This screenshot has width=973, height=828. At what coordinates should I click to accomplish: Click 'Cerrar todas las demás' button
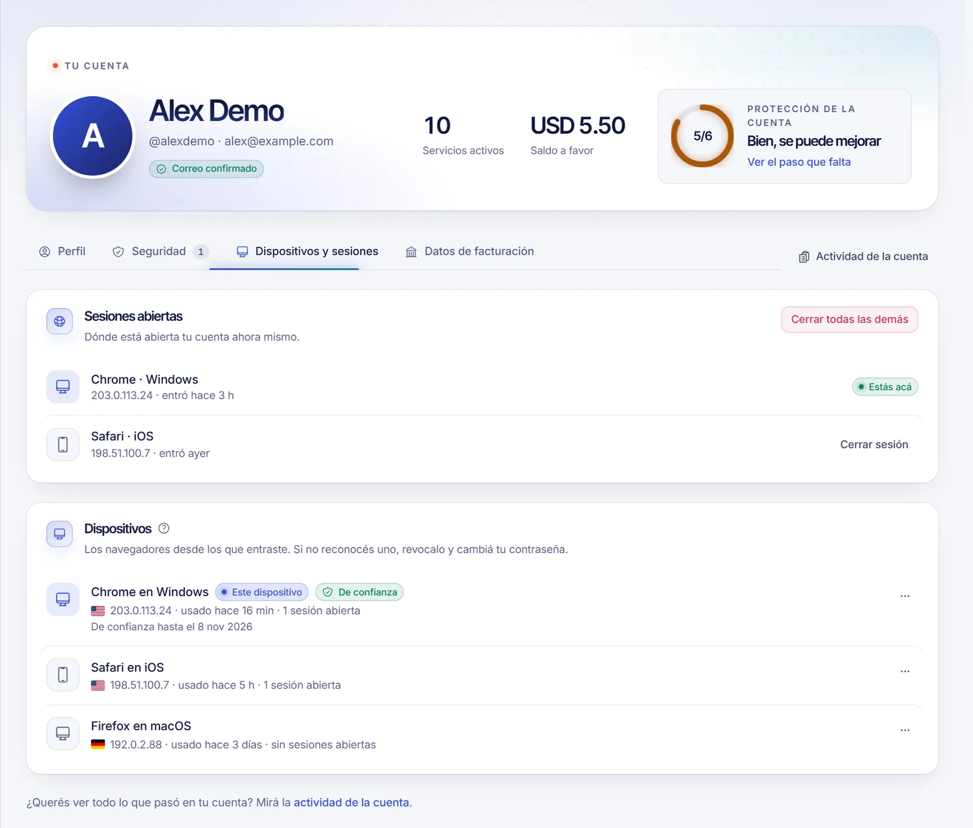(850, 319)
